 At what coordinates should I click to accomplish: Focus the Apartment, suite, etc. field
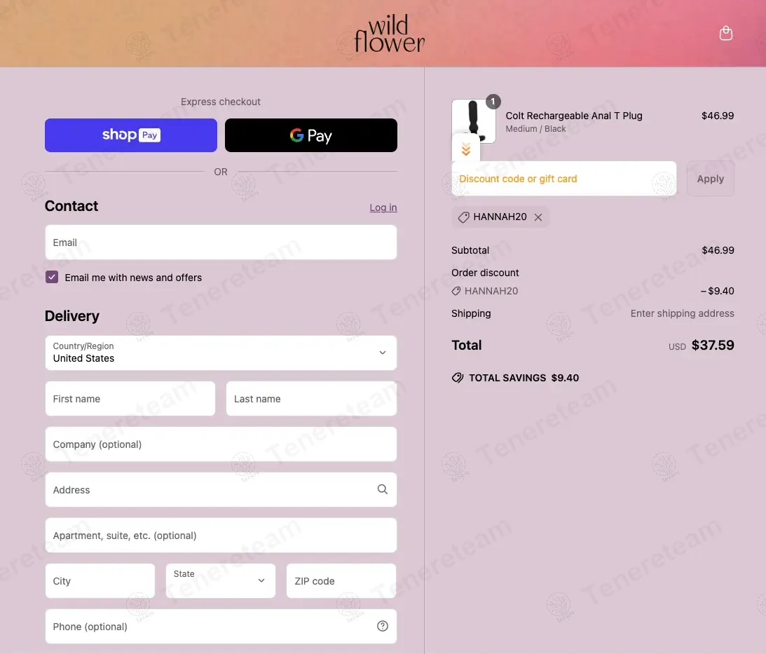point(221,536)
